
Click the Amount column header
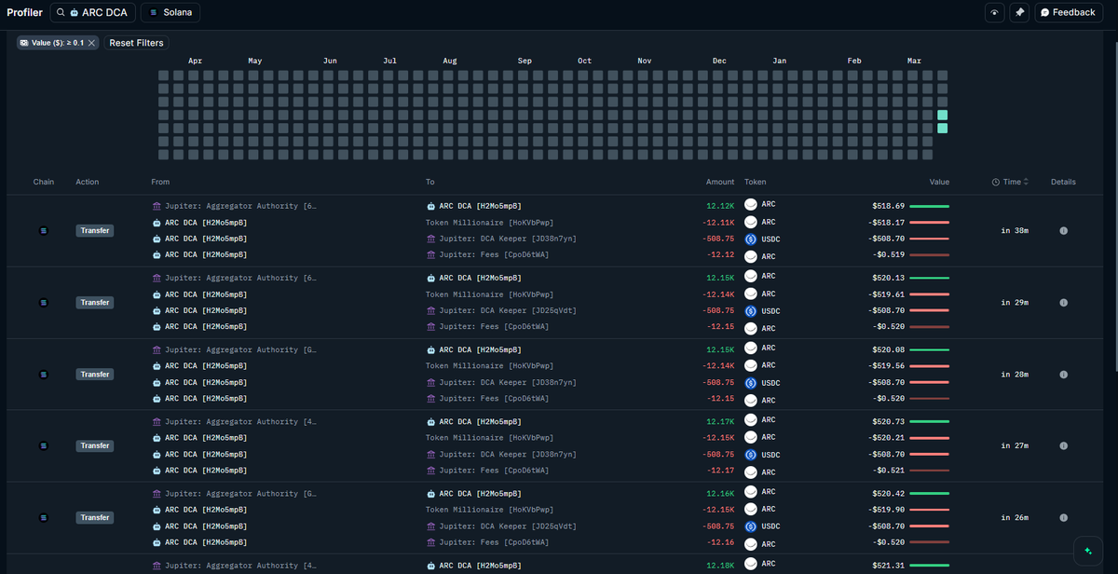[x=720, y=182]
